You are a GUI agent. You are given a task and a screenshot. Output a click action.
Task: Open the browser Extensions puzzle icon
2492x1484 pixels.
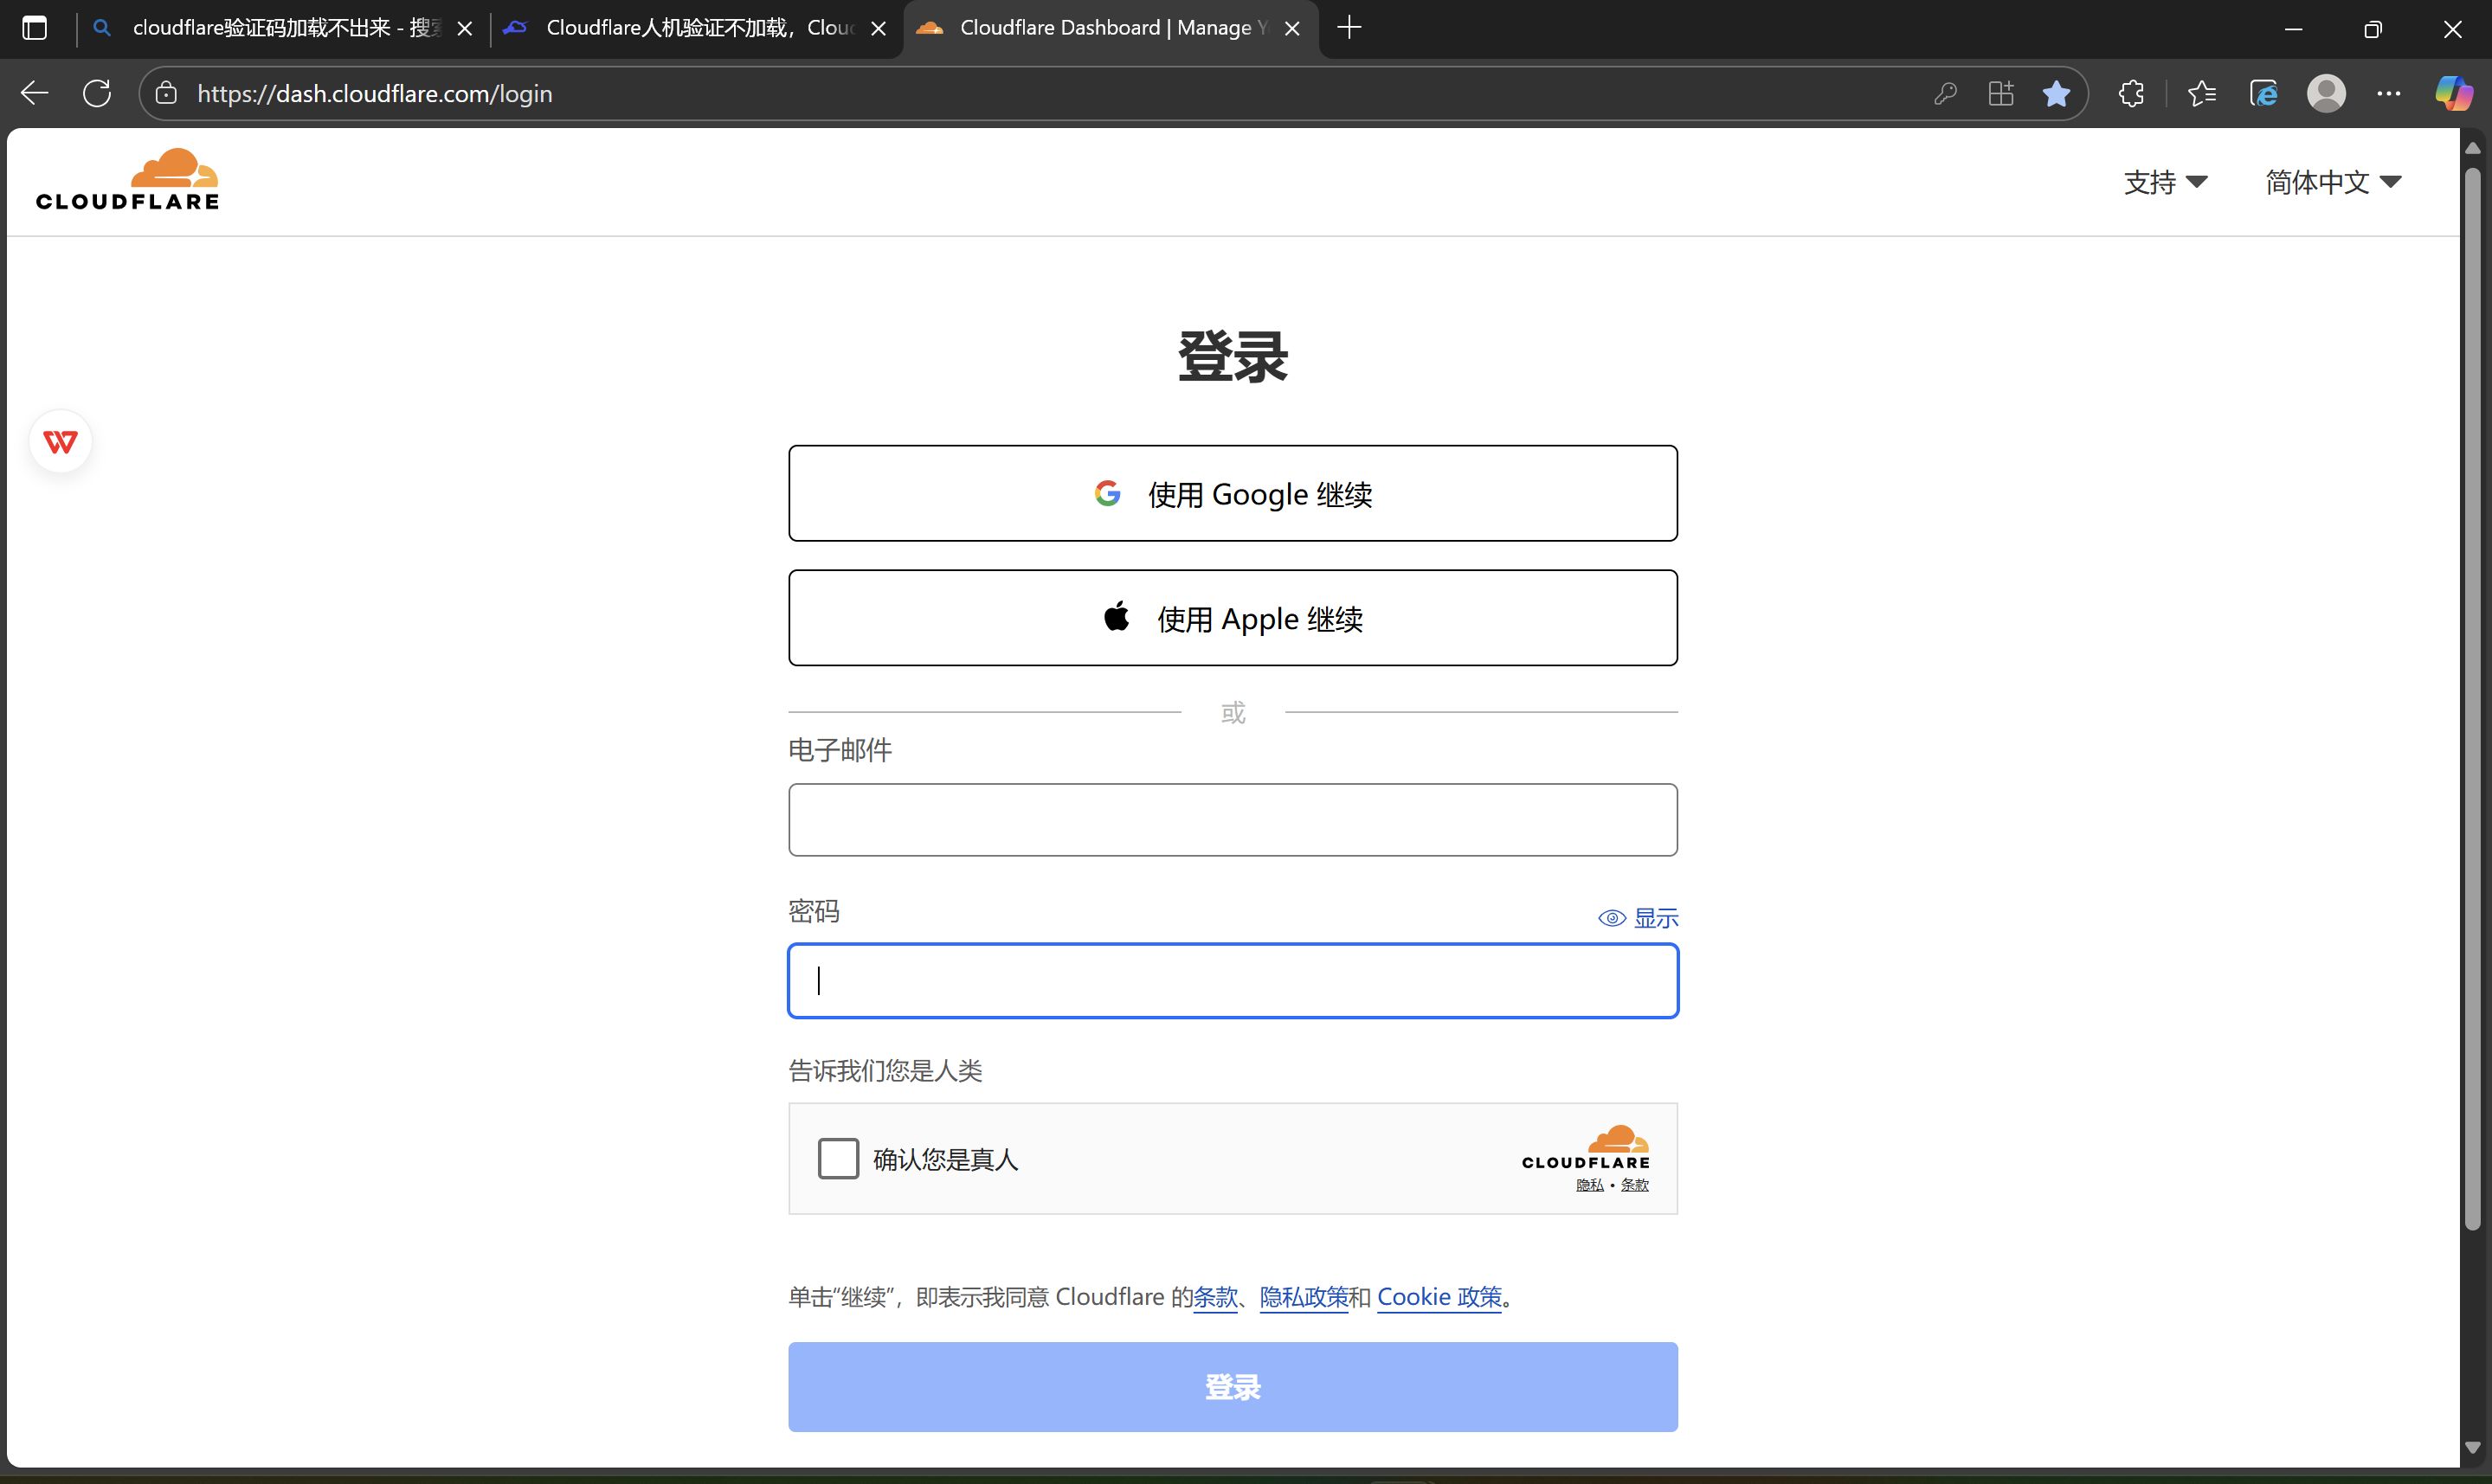[2131, 93]
